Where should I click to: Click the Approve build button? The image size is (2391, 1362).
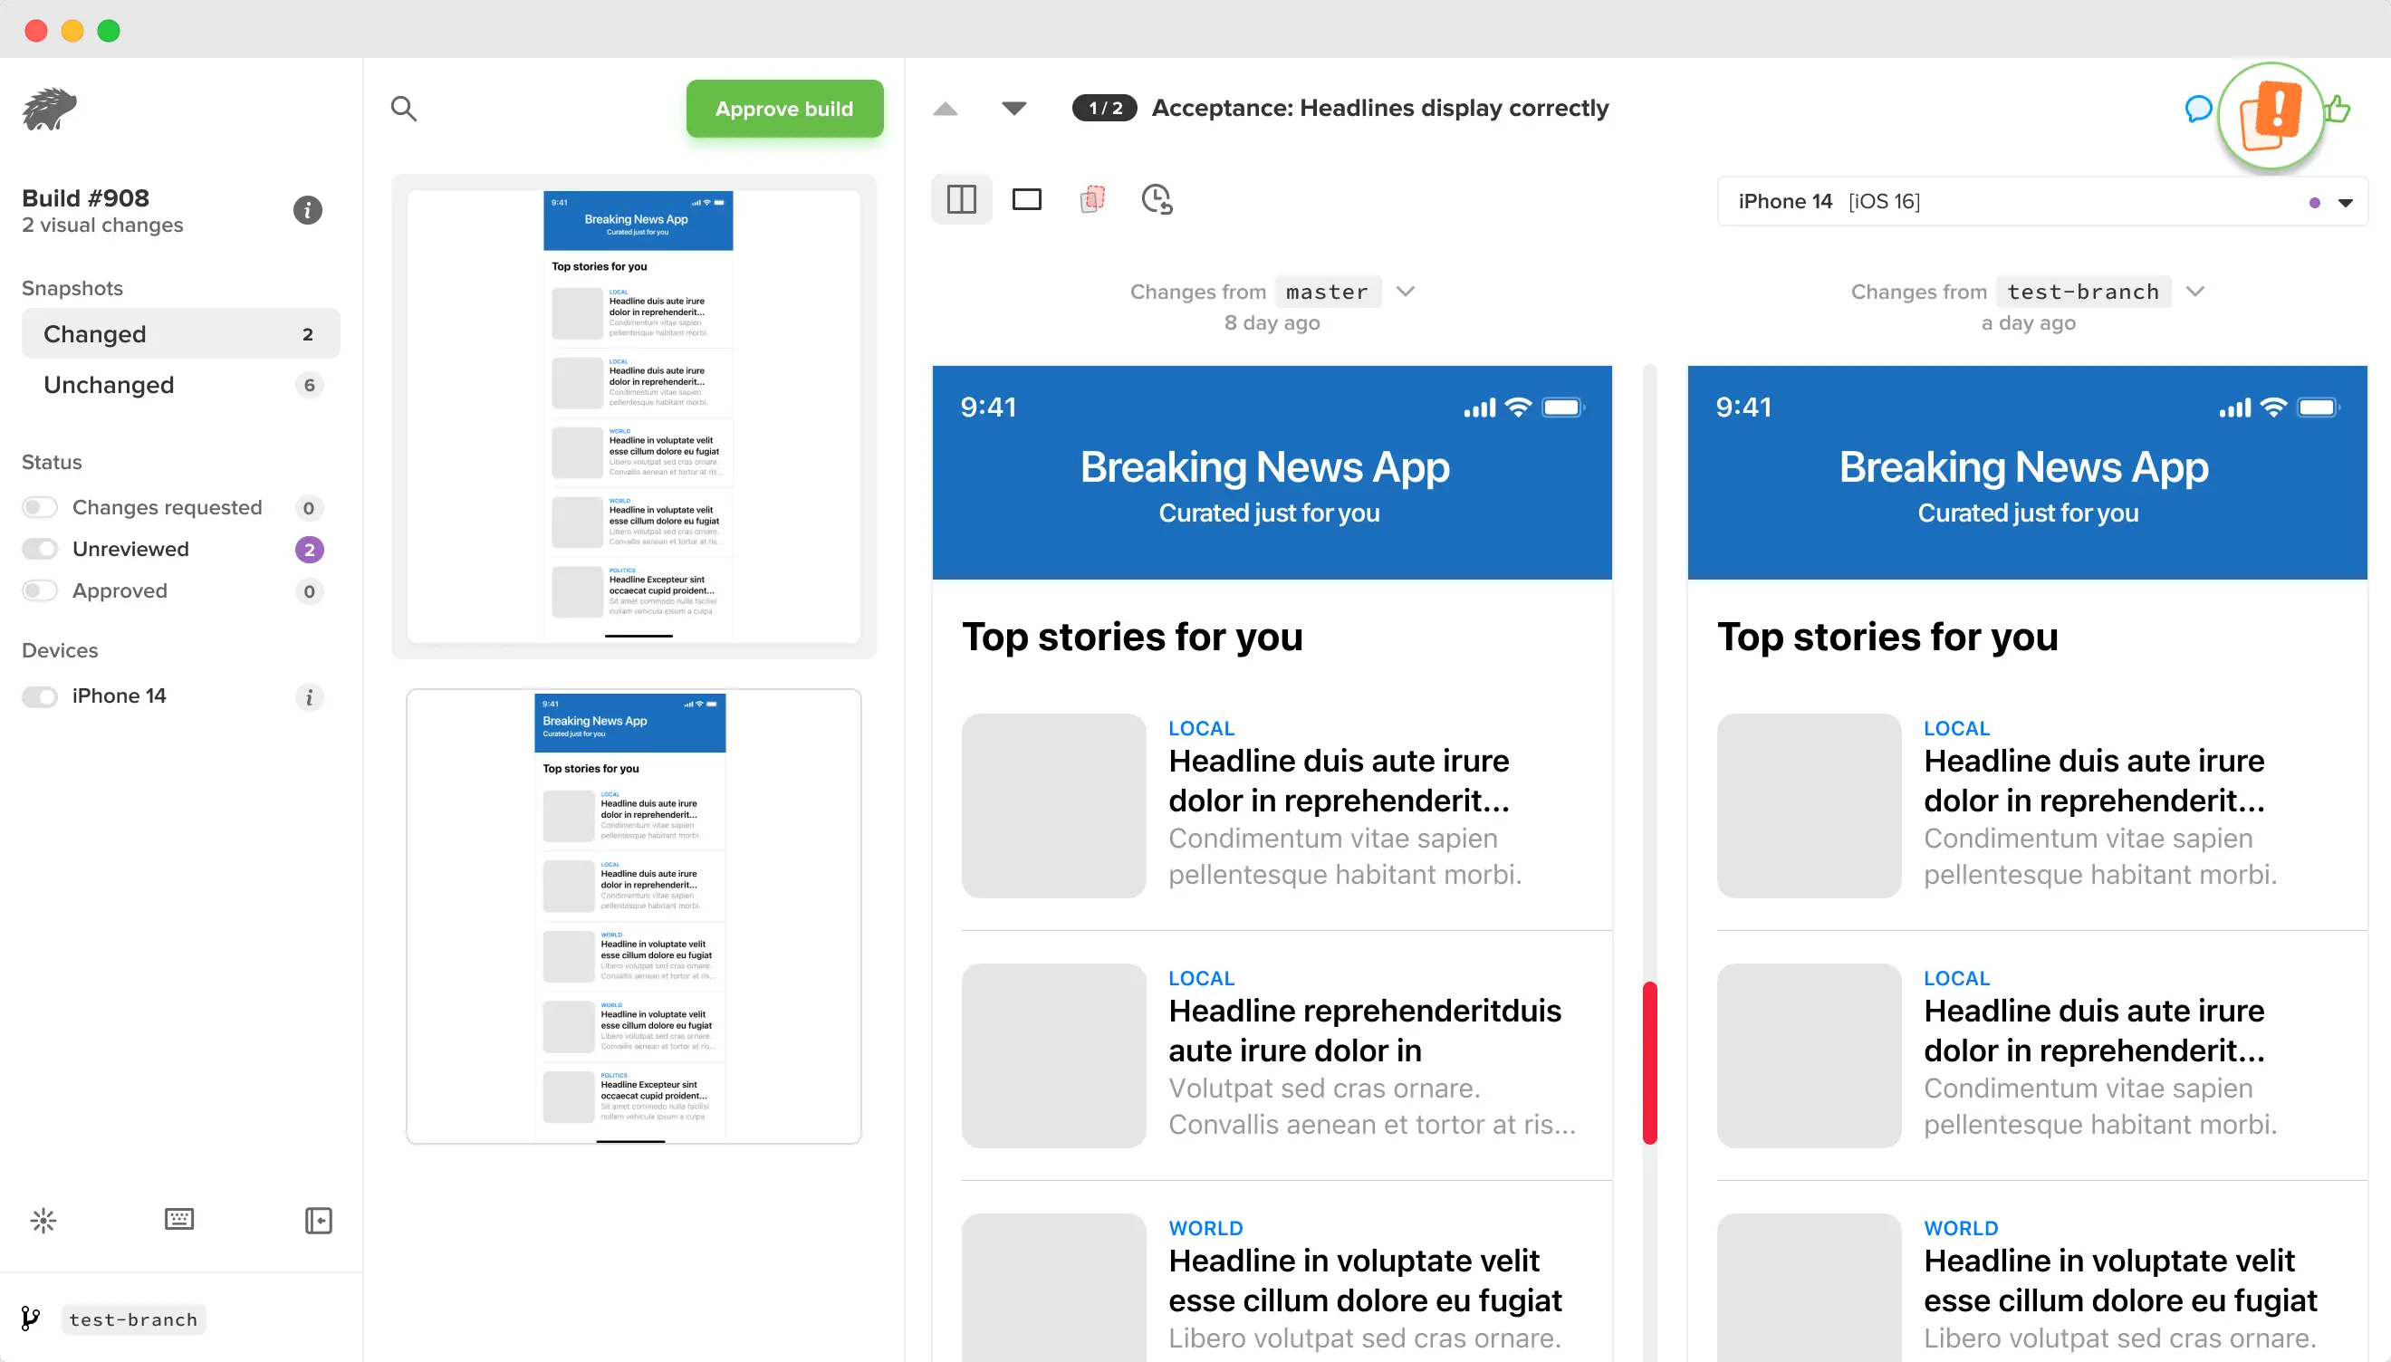click(784, 109)
